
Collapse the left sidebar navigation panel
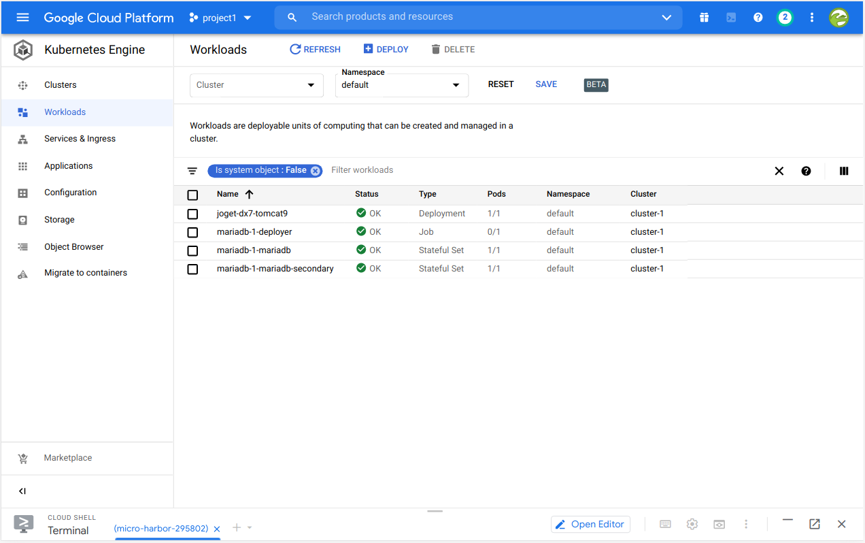(22, 491)
